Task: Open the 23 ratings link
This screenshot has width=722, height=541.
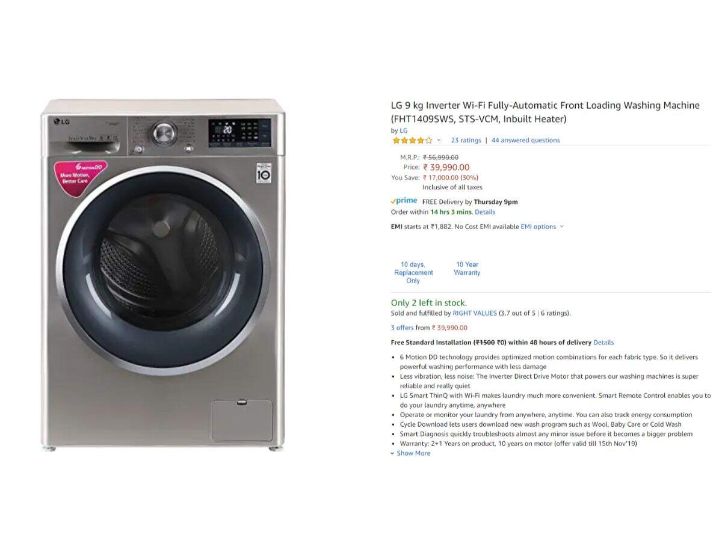Action: 466,140
